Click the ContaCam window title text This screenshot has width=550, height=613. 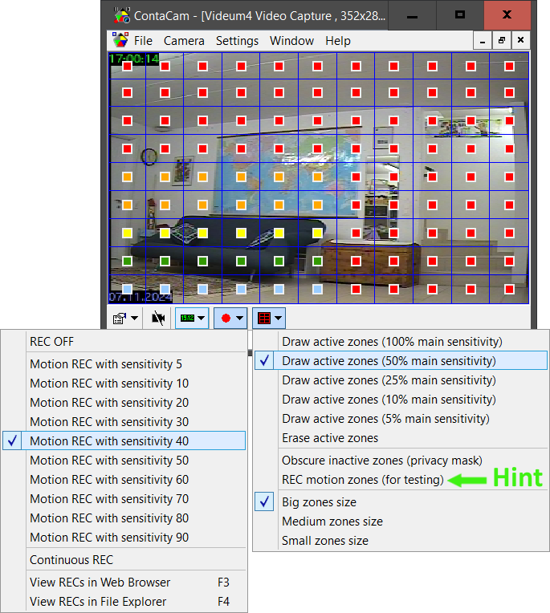259,15
